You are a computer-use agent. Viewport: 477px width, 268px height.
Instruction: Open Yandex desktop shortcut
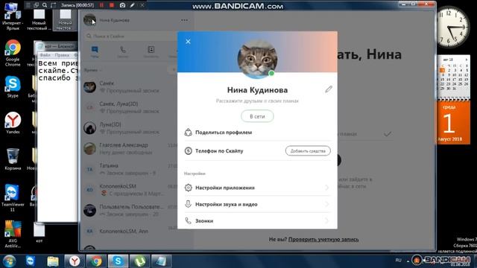tap(13, 123)
